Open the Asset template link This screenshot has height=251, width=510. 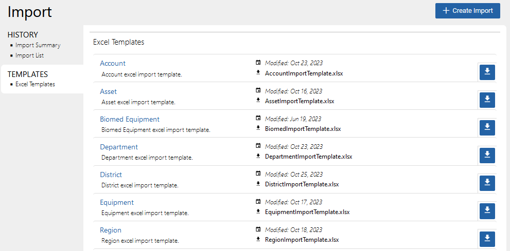click(x=108, y=91)
